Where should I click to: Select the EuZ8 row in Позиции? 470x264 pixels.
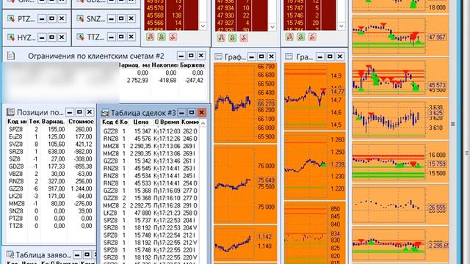50,137
